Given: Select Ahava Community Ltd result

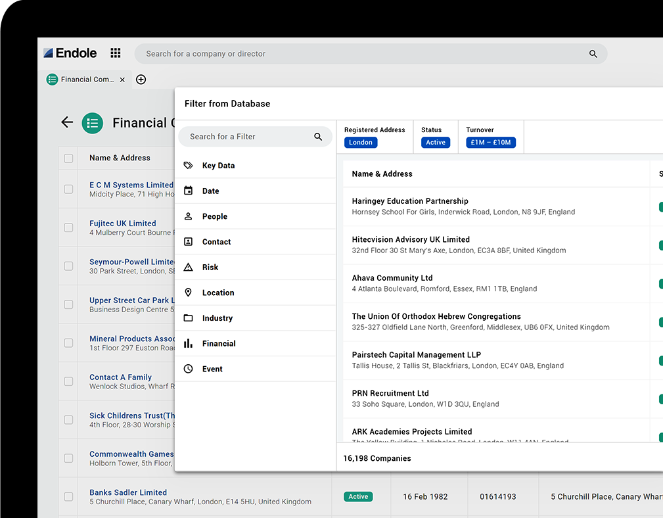Looking at the screenshot, I should pyautogui.click(x=496, y=283).
